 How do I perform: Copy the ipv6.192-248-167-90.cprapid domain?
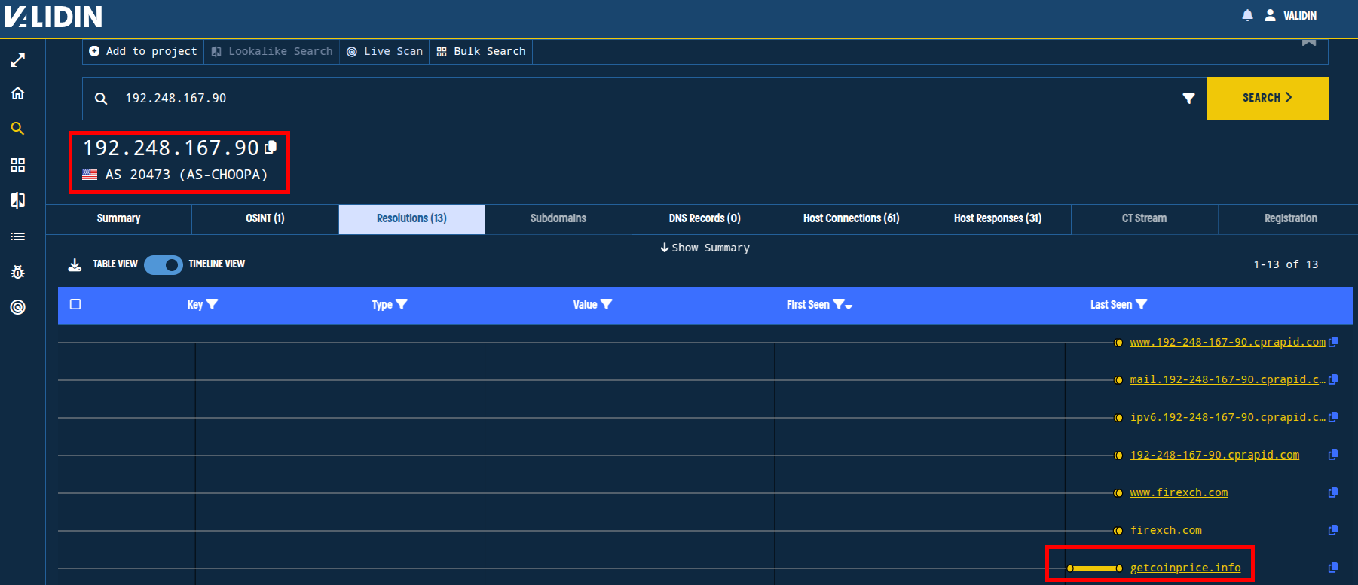coord(1333,417)
